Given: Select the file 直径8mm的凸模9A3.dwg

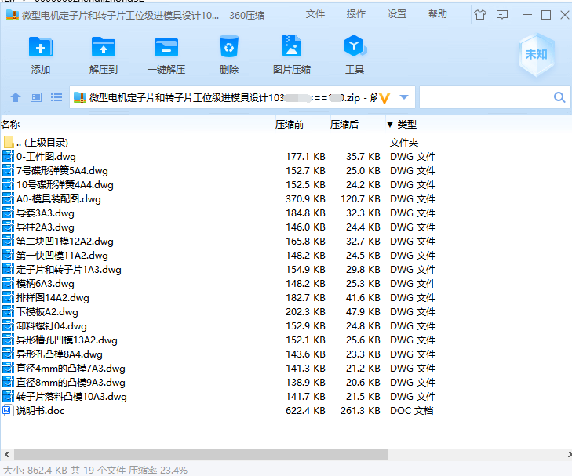Looking at the screenshot, I should 71,383.
